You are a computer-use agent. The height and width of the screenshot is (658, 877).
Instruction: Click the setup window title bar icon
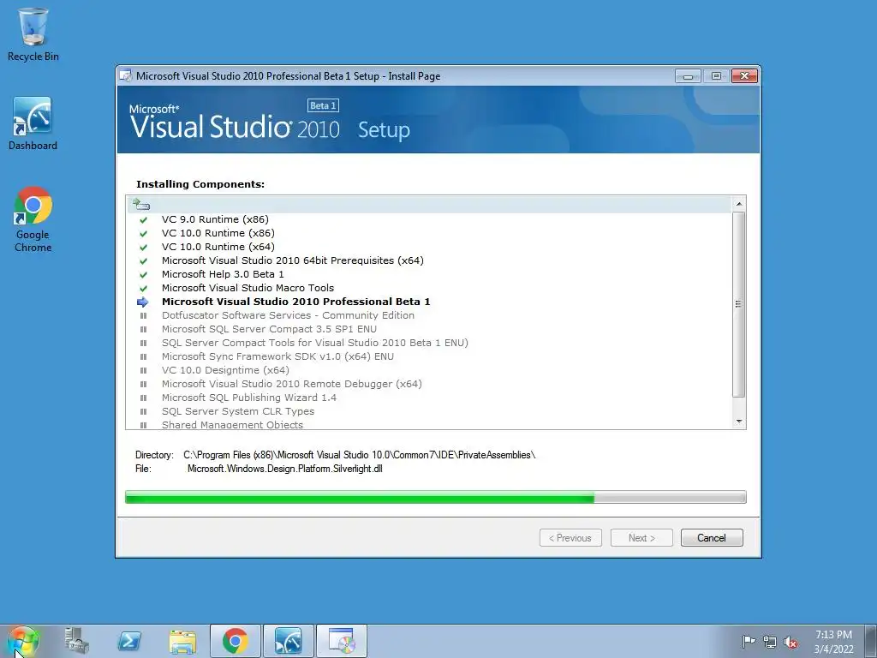point(126,76)
